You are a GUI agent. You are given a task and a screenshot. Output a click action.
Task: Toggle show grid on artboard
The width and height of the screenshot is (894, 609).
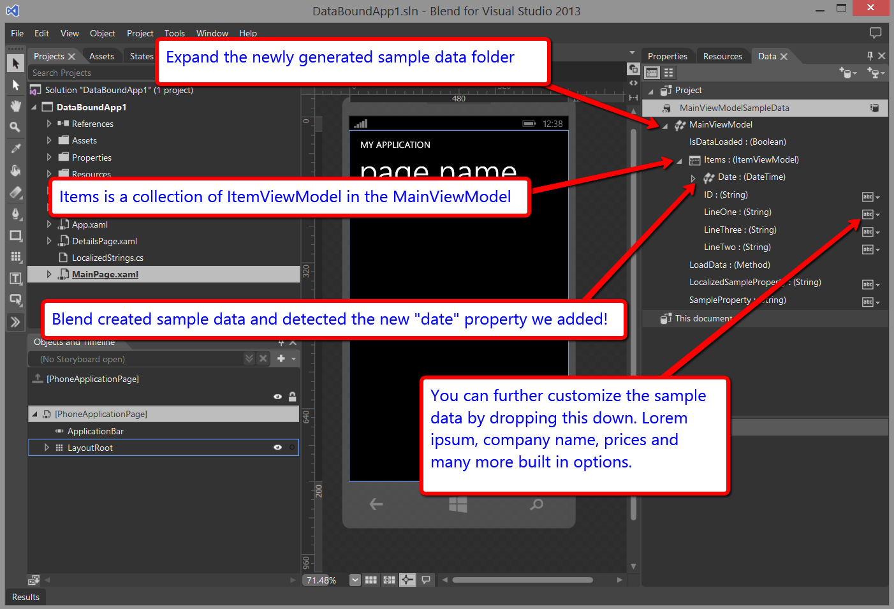(371, 580)
